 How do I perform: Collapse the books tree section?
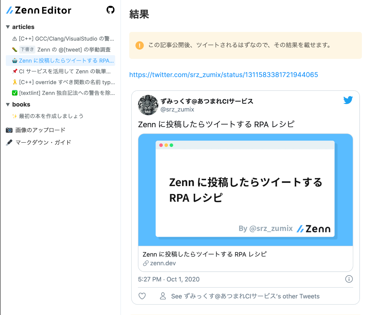(8, 105)
